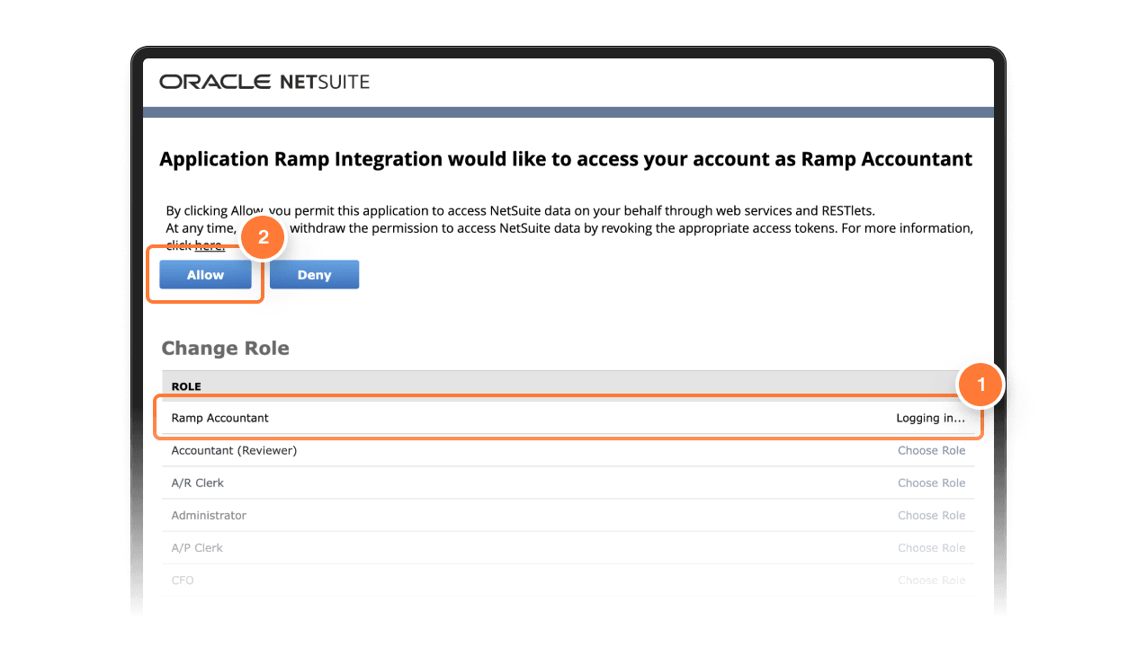The height and width of the screenshot is (665, 1137).
Task: Select the 'A/P Clerk' role name
Action: pyautogui.click(x=197, y=547)
